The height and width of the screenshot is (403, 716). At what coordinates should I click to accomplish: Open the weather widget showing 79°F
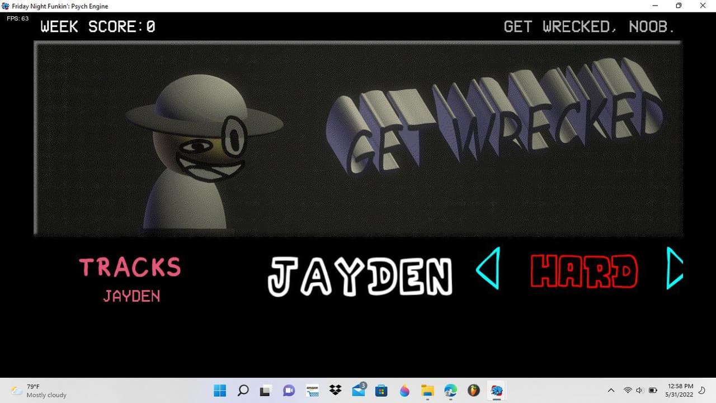click(x=39, y=391)
